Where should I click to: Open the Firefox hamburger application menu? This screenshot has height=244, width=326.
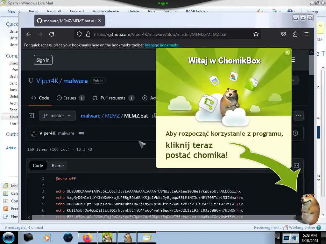[x=307, y=34]
